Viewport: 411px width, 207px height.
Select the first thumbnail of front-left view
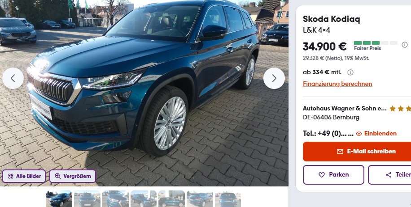click(59, 199)
